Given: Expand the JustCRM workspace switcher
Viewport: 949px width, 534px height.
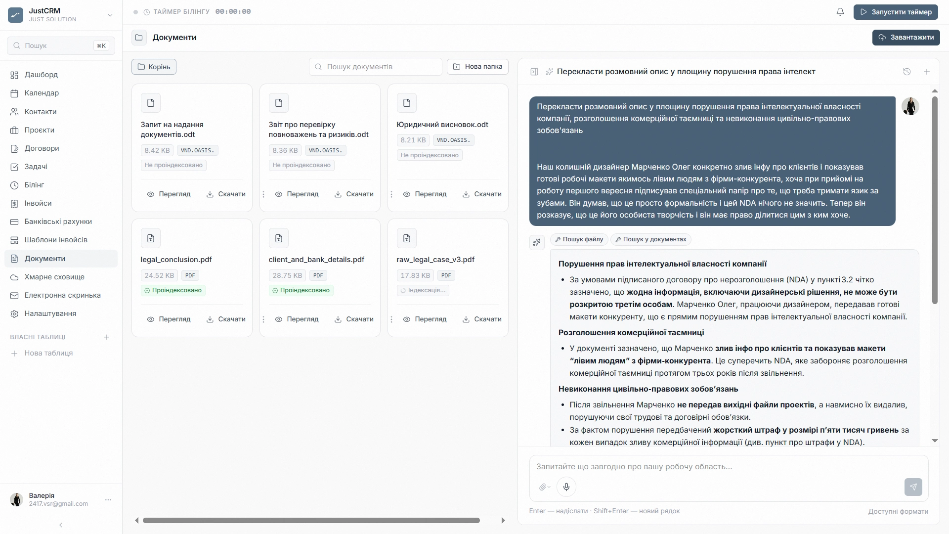Looking at the screenshot, I should 110,15.
